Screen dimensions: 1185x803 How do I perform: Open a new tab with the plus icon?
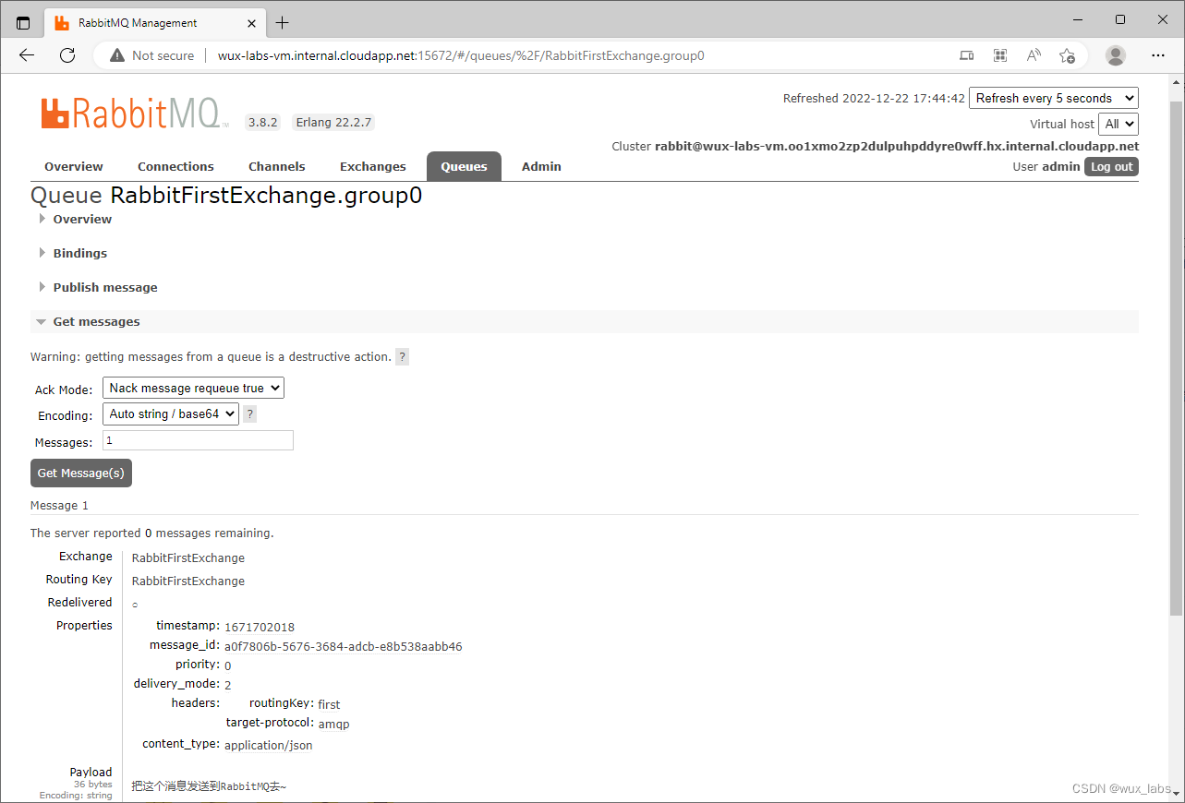pyautogui.click(x=282, y=22)
